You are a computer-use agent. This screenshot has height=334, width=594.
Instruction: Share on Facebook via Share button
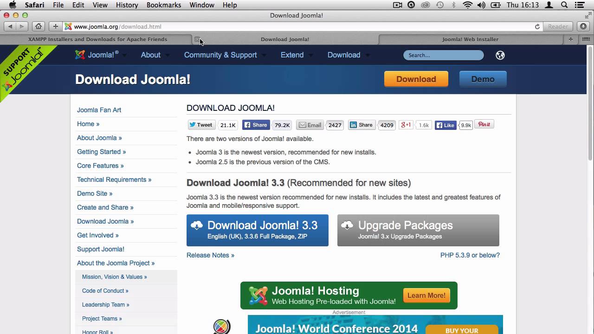pos(256,125)
